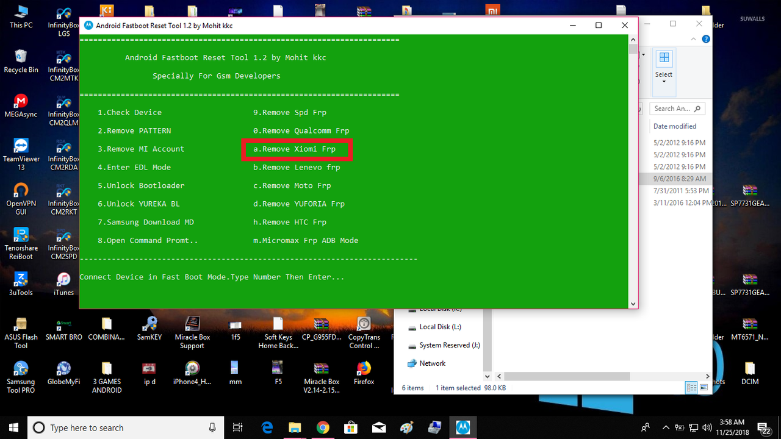781x439 pixels.
Task: Select CP_G955FD... file on desktop
Action: [322, 328]
